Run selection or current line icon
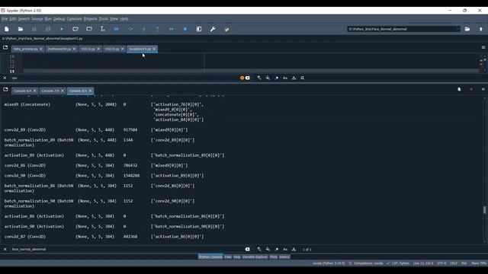 103,29
